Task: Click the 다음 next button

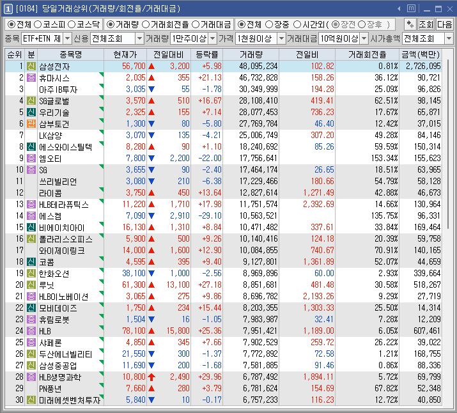Action: coord(444,24)
